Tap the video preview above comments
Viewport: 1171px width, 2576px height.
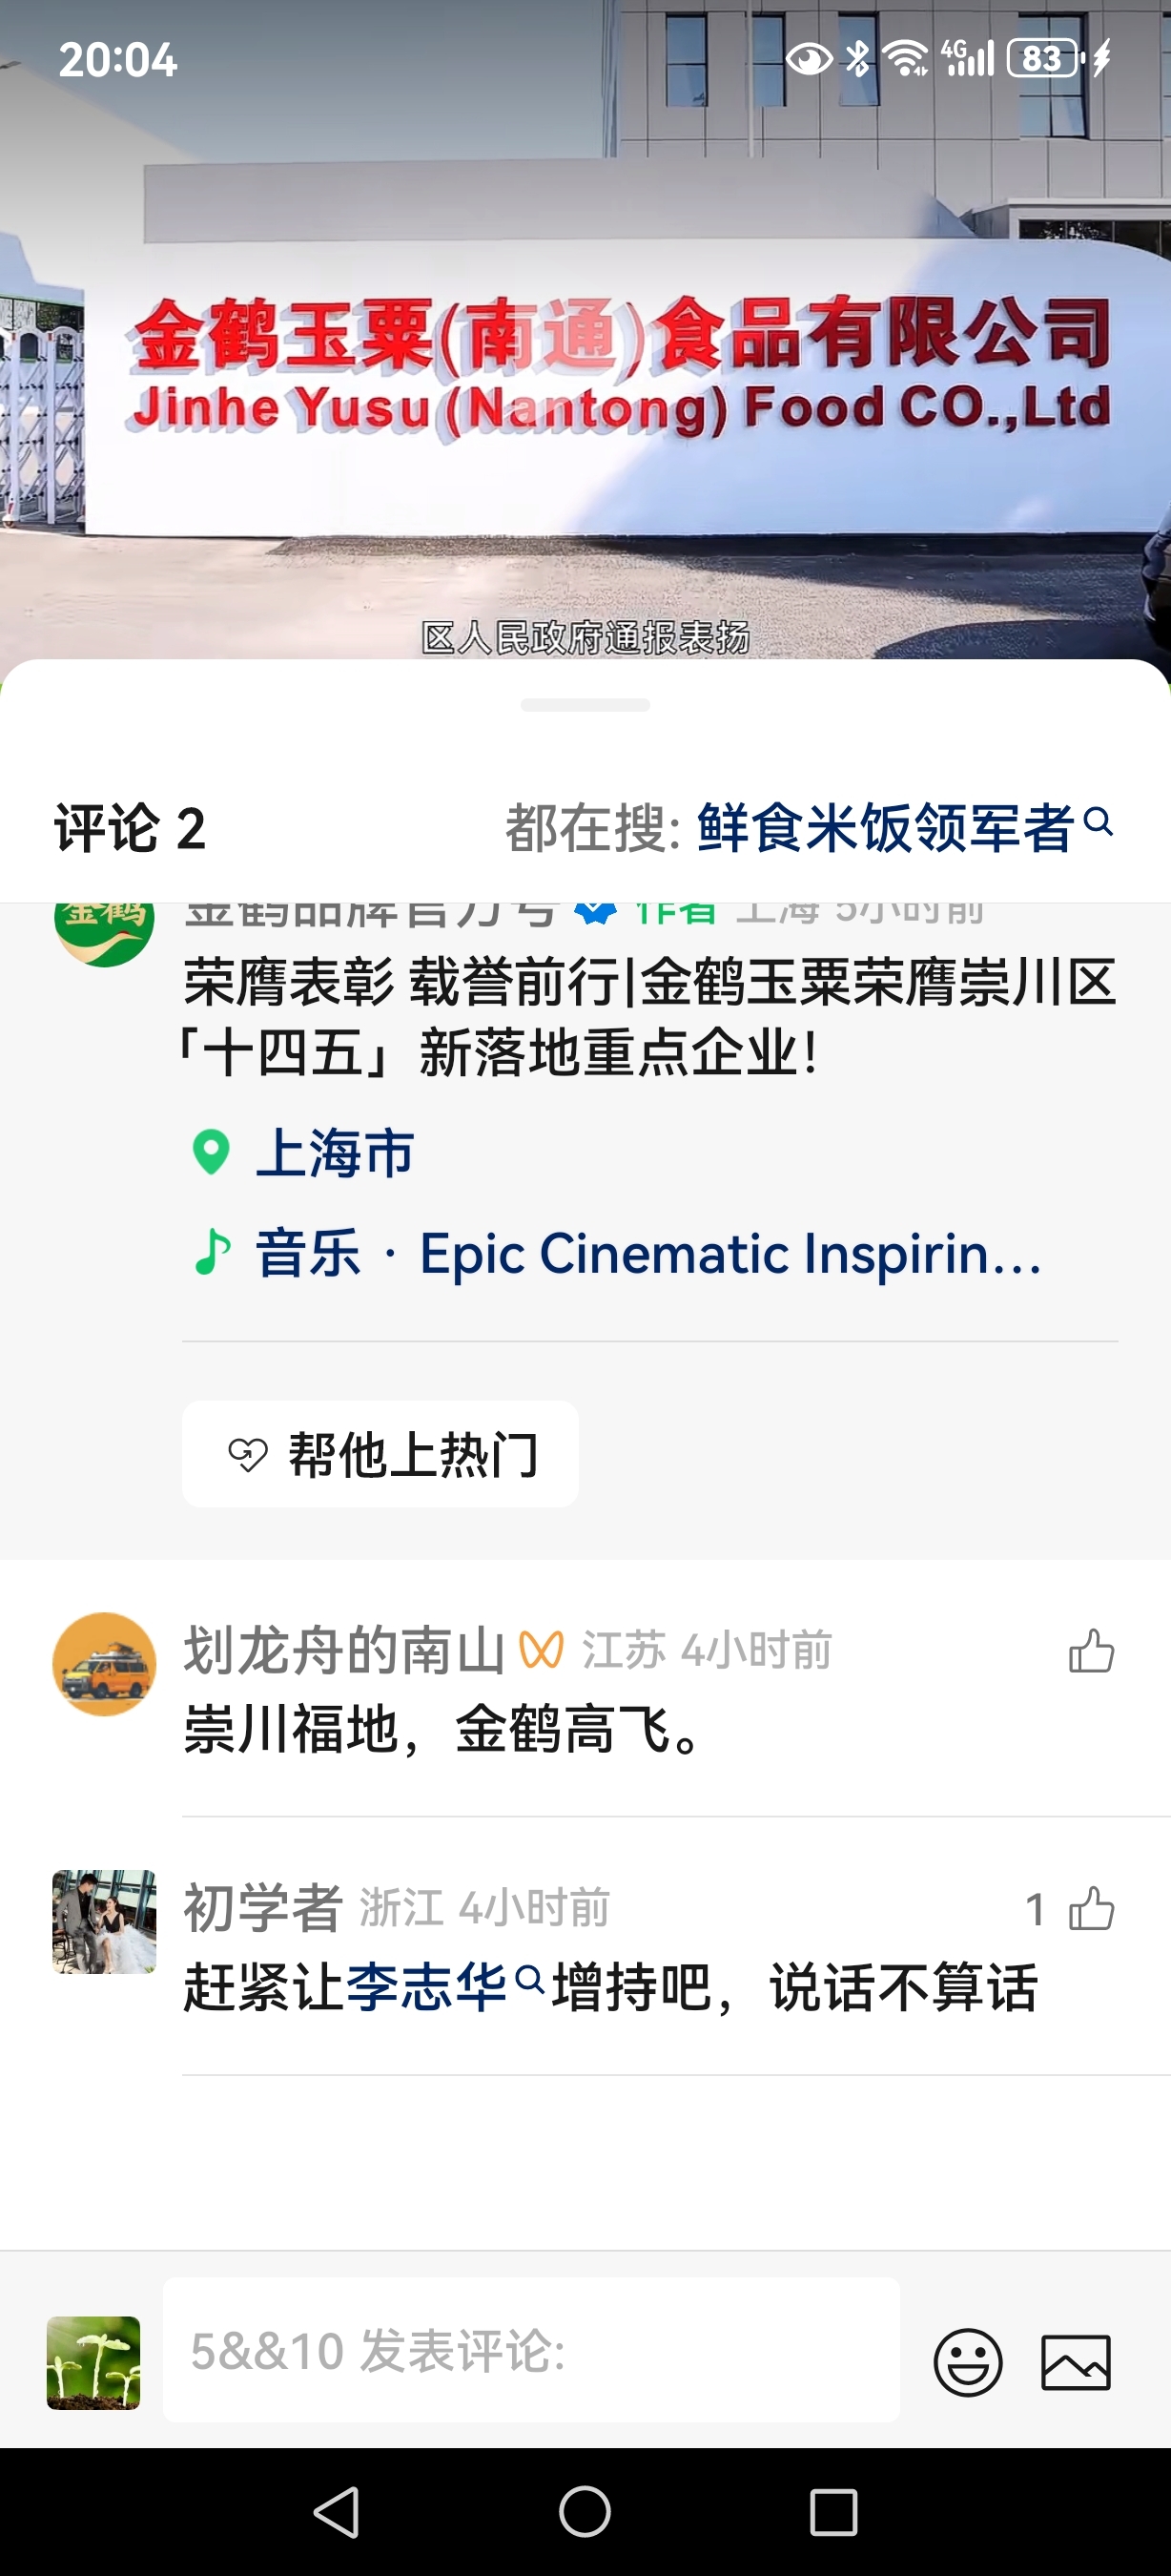pos(585,330)
